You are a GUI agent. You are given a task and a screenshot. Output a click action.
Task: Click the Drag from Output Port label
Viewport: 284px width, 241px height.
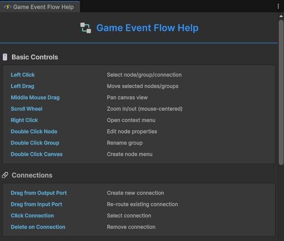tap(39, 193)
